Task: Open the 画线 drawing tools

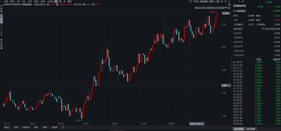Action: coord(212,1)
